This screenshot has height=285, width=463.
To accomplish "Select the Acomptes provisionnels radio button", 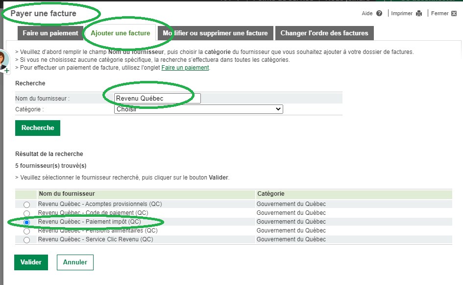I will [26, 204].
